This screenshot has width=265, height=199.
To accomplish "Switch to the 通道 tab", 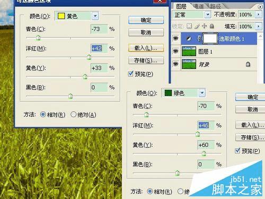I will point(198,6).
